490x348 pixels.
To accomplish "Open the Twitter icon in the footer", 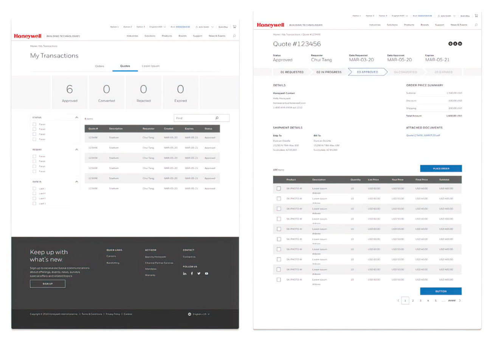I will click(x=199, y=274).
